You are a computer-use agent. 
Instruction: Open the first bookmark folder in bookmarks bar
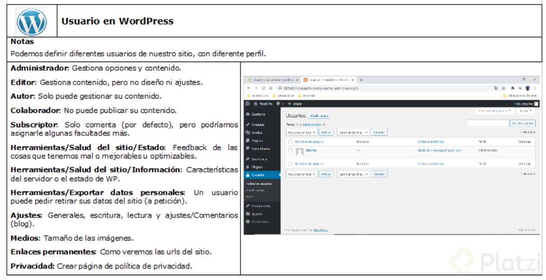[x=258, y=96]
